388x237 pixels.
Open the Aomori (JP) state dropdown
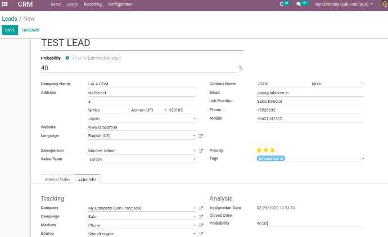165,110
